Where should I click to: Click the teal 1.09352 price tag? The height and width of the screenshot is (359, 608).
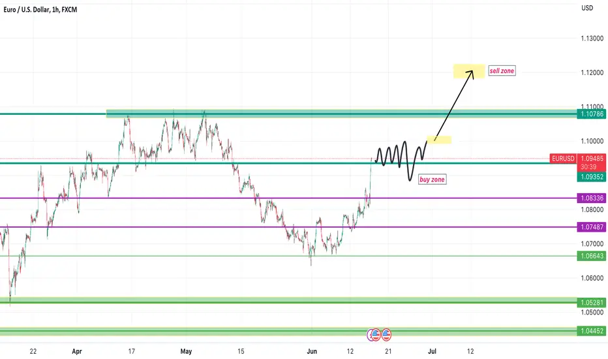(591, 177)
